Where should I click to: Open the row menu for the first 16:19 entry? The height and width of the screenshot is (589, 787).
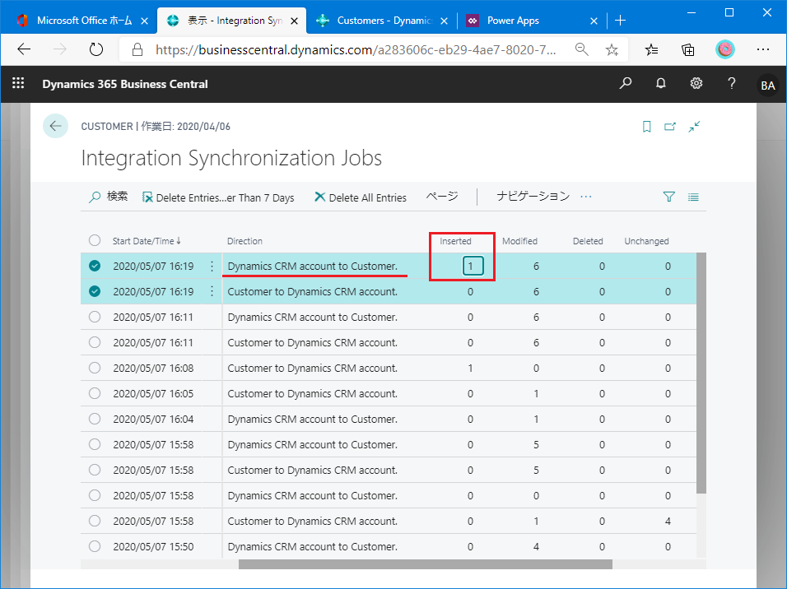click(212, 266)
